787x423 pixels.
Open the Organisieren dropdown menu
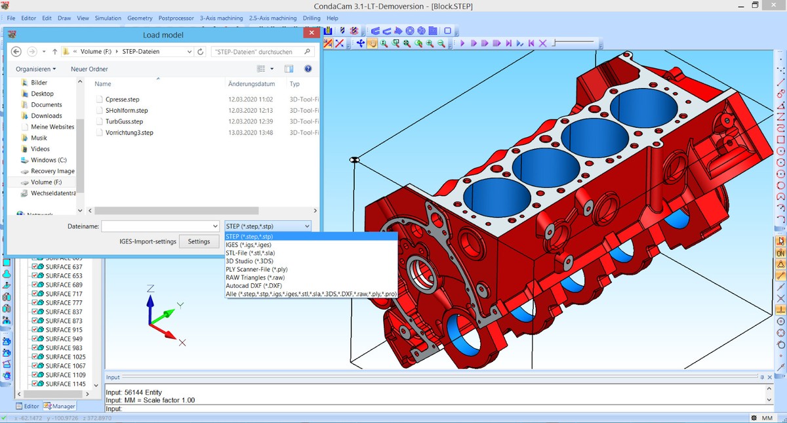[x=35, y=68]
